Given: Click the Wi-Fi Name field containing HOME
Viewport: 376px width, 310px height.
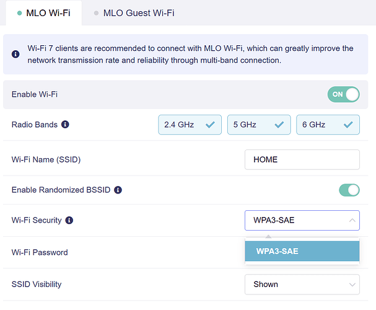Looking at the screenshot, I should coord(302,159).
